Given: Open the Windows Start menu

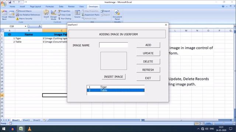Looking at the screenshot, I should pos(4,129).
